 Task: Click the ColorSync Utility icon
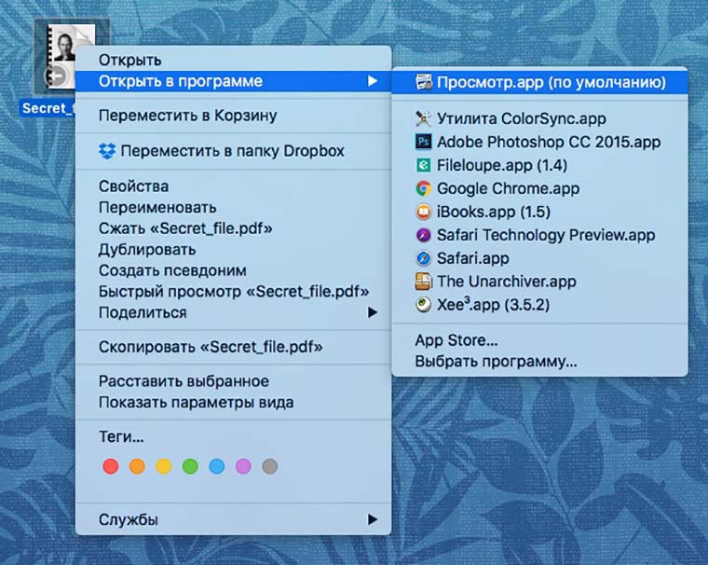(424, 118)
